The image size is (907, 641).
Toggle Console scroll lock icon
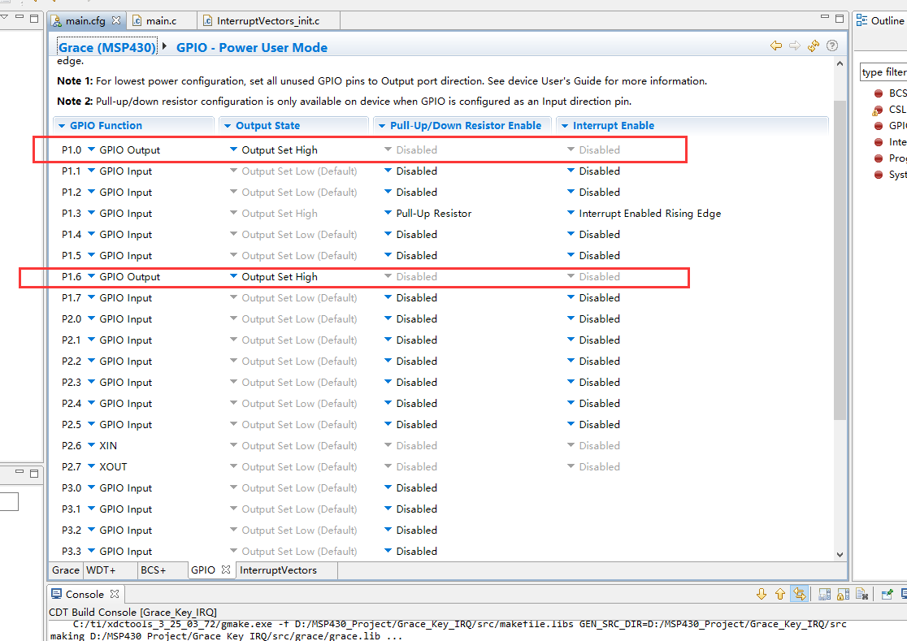tap(843, 594)
